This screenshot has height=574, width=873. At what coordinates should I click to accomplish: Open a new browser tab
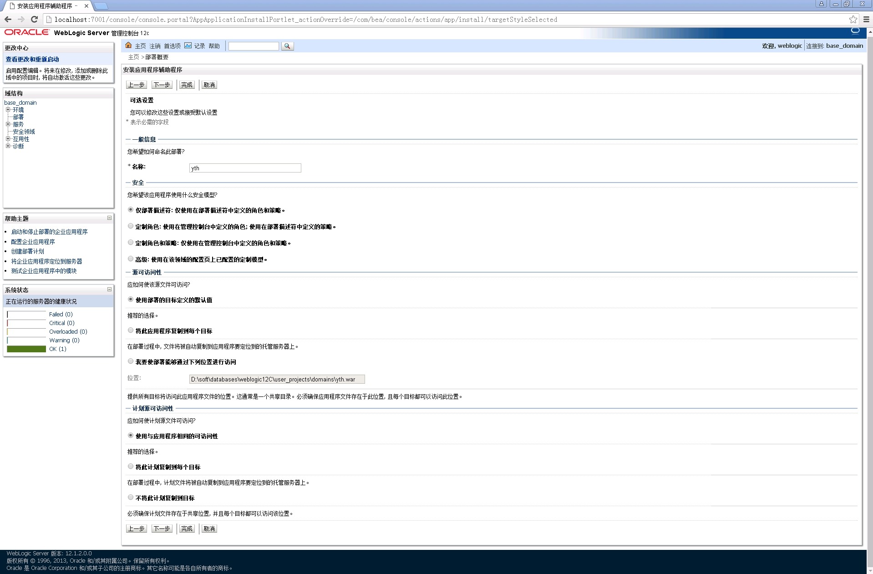(101, 6)
